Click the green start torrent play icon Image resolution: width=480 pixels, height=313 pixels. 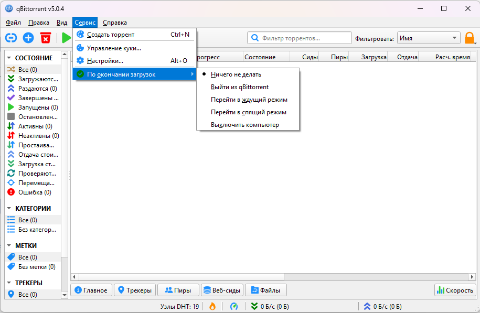coord(66,38)
